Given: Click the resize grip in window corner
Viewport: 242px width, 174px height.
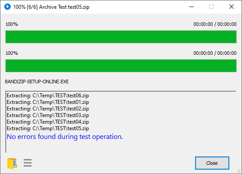Looking at the screenshot, I should click(239, 171).
